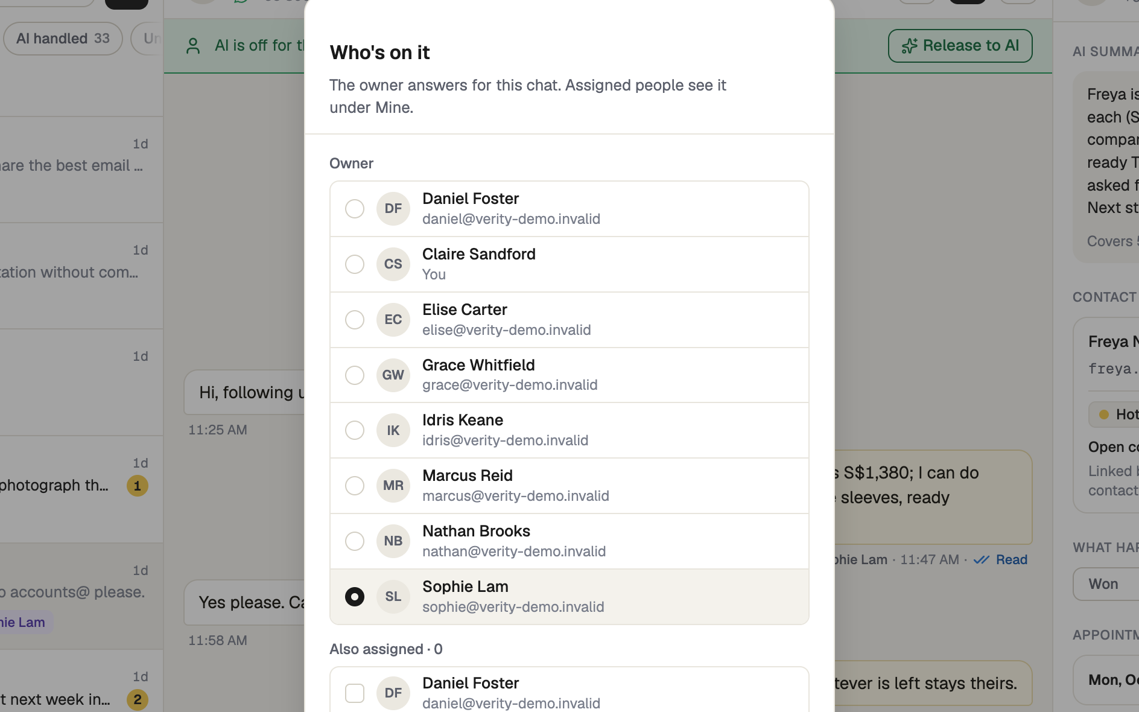Select Nathan Brooks as owner
1139x712 pixels.
(355, 541)
